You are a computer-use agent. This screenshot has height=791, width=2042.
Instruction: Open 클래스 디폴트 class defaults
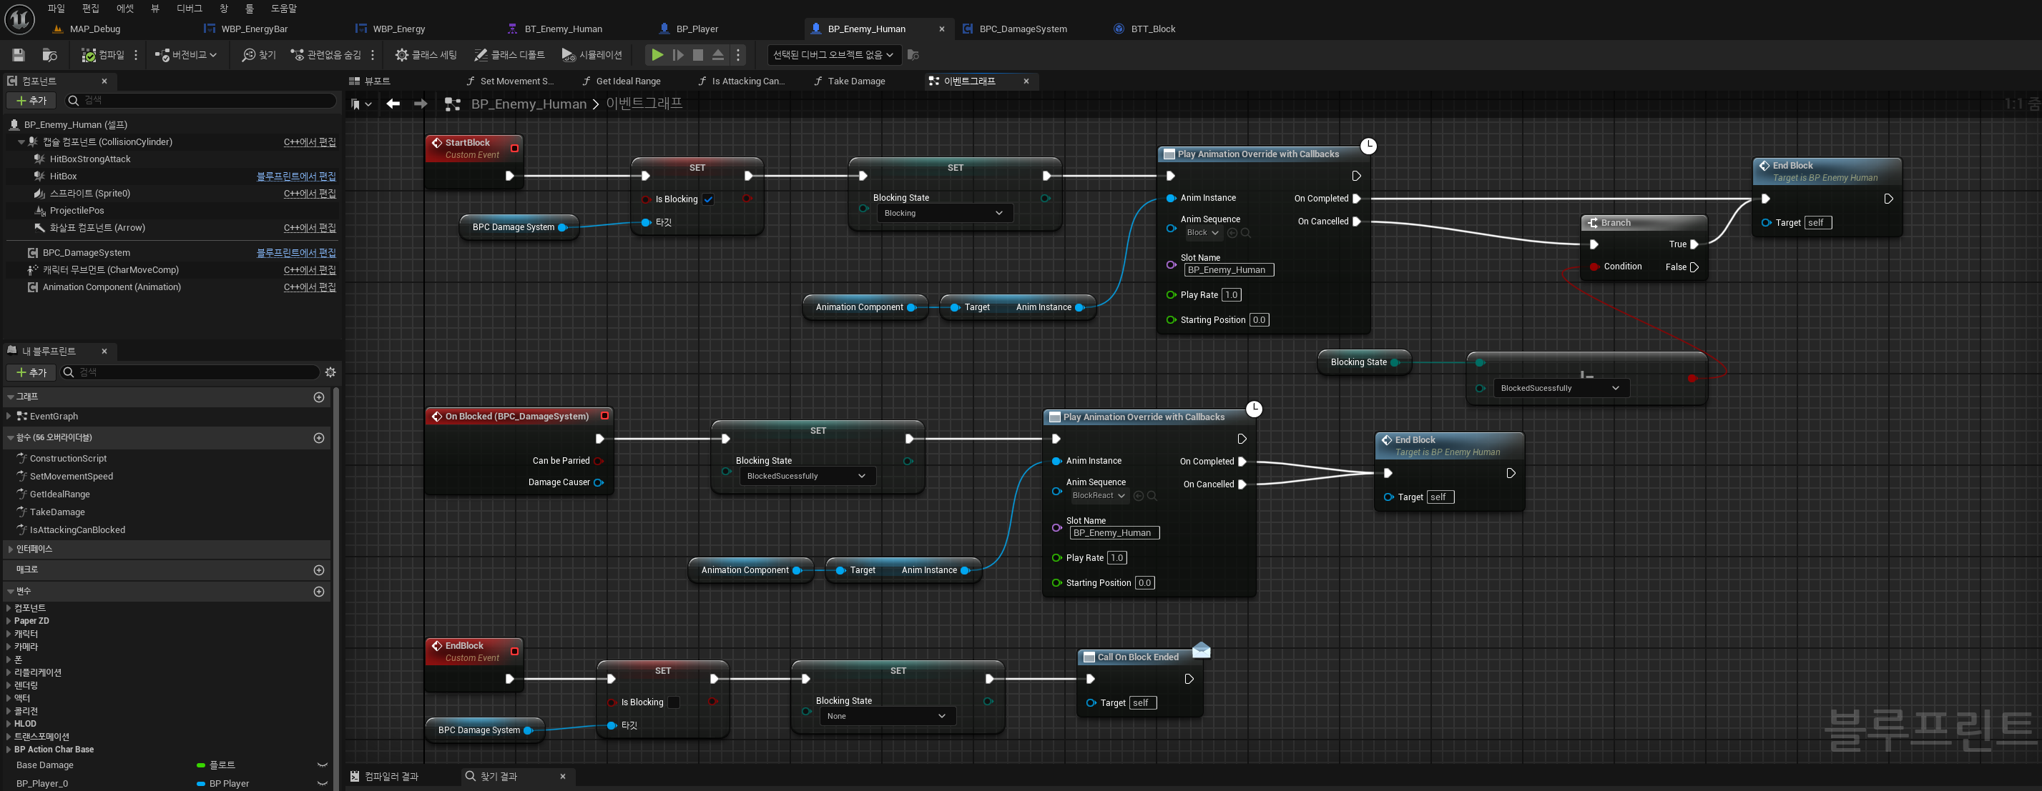pyautogui.click(x=510, y=54)
